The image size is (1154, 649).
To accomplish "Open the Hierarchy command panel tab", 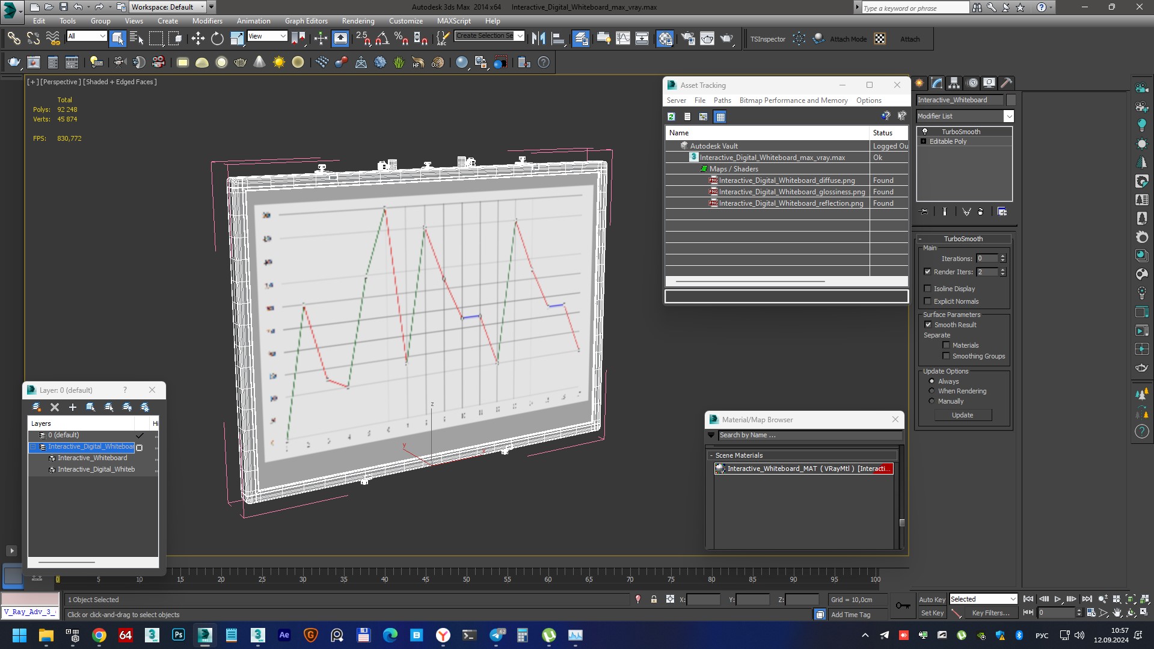I will [x=954, y=83].
